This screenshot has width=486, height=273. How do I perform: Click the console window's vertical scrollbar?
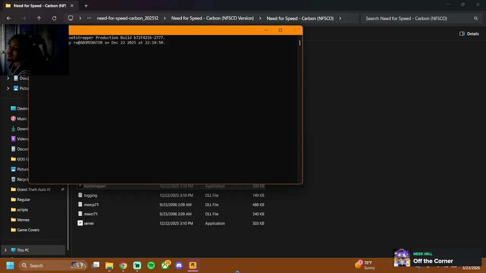(300, 42)
